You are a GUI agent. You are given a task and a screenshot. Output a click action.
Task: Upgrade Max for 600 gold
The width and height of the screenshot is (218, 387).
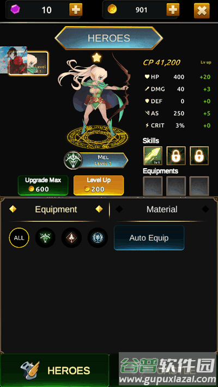coord(43,185)
